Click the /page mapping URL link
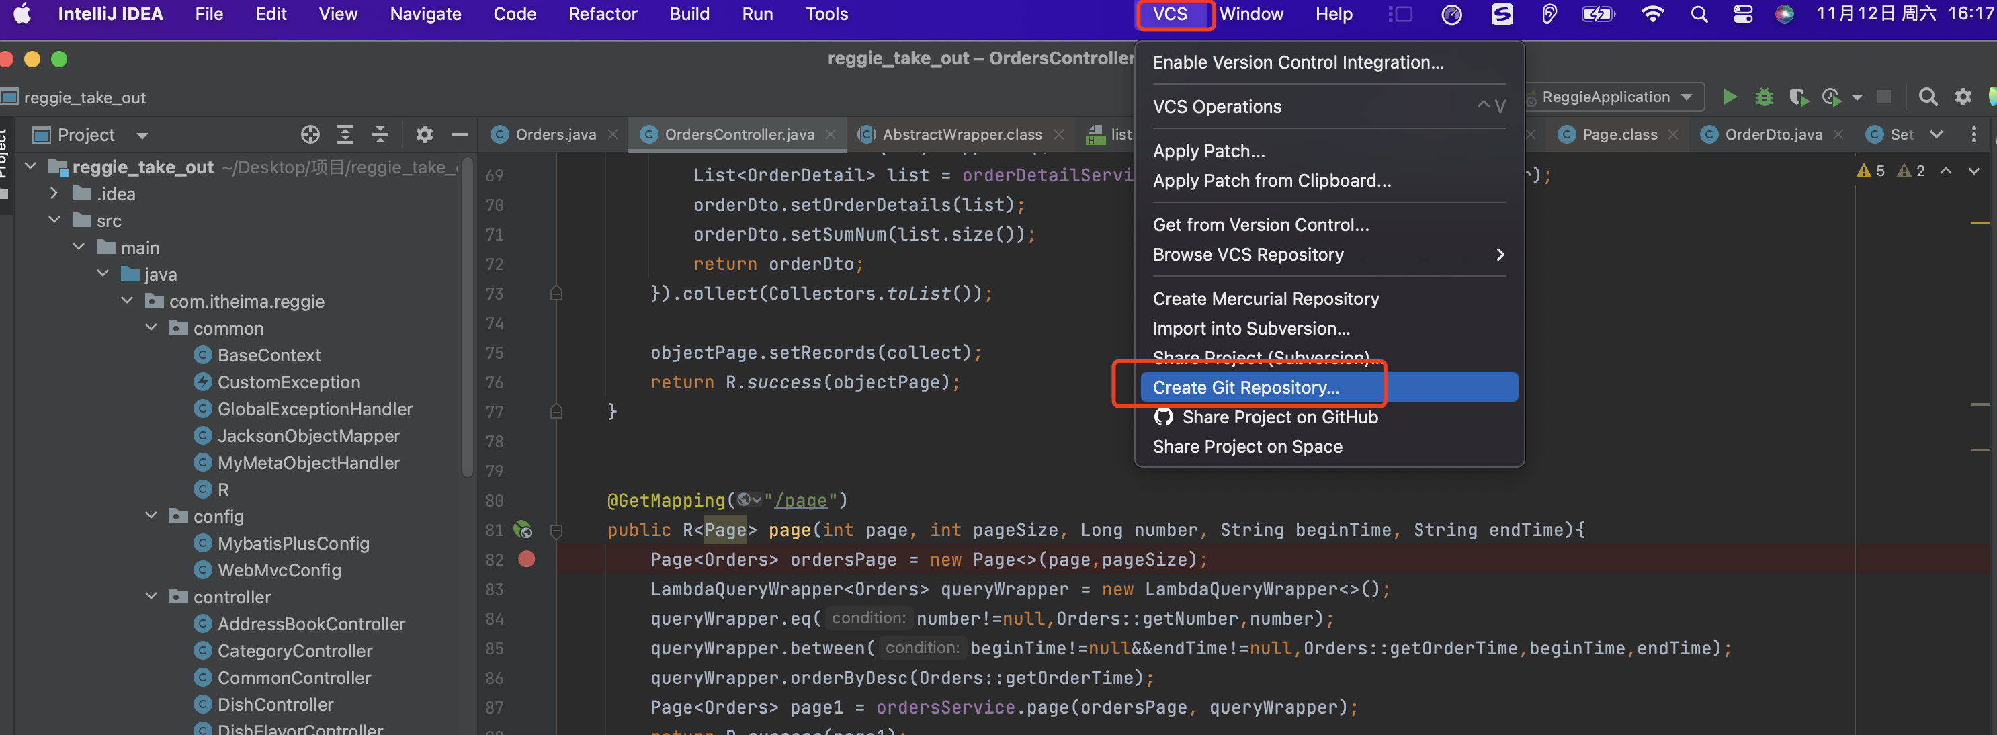 pos(801,500)
